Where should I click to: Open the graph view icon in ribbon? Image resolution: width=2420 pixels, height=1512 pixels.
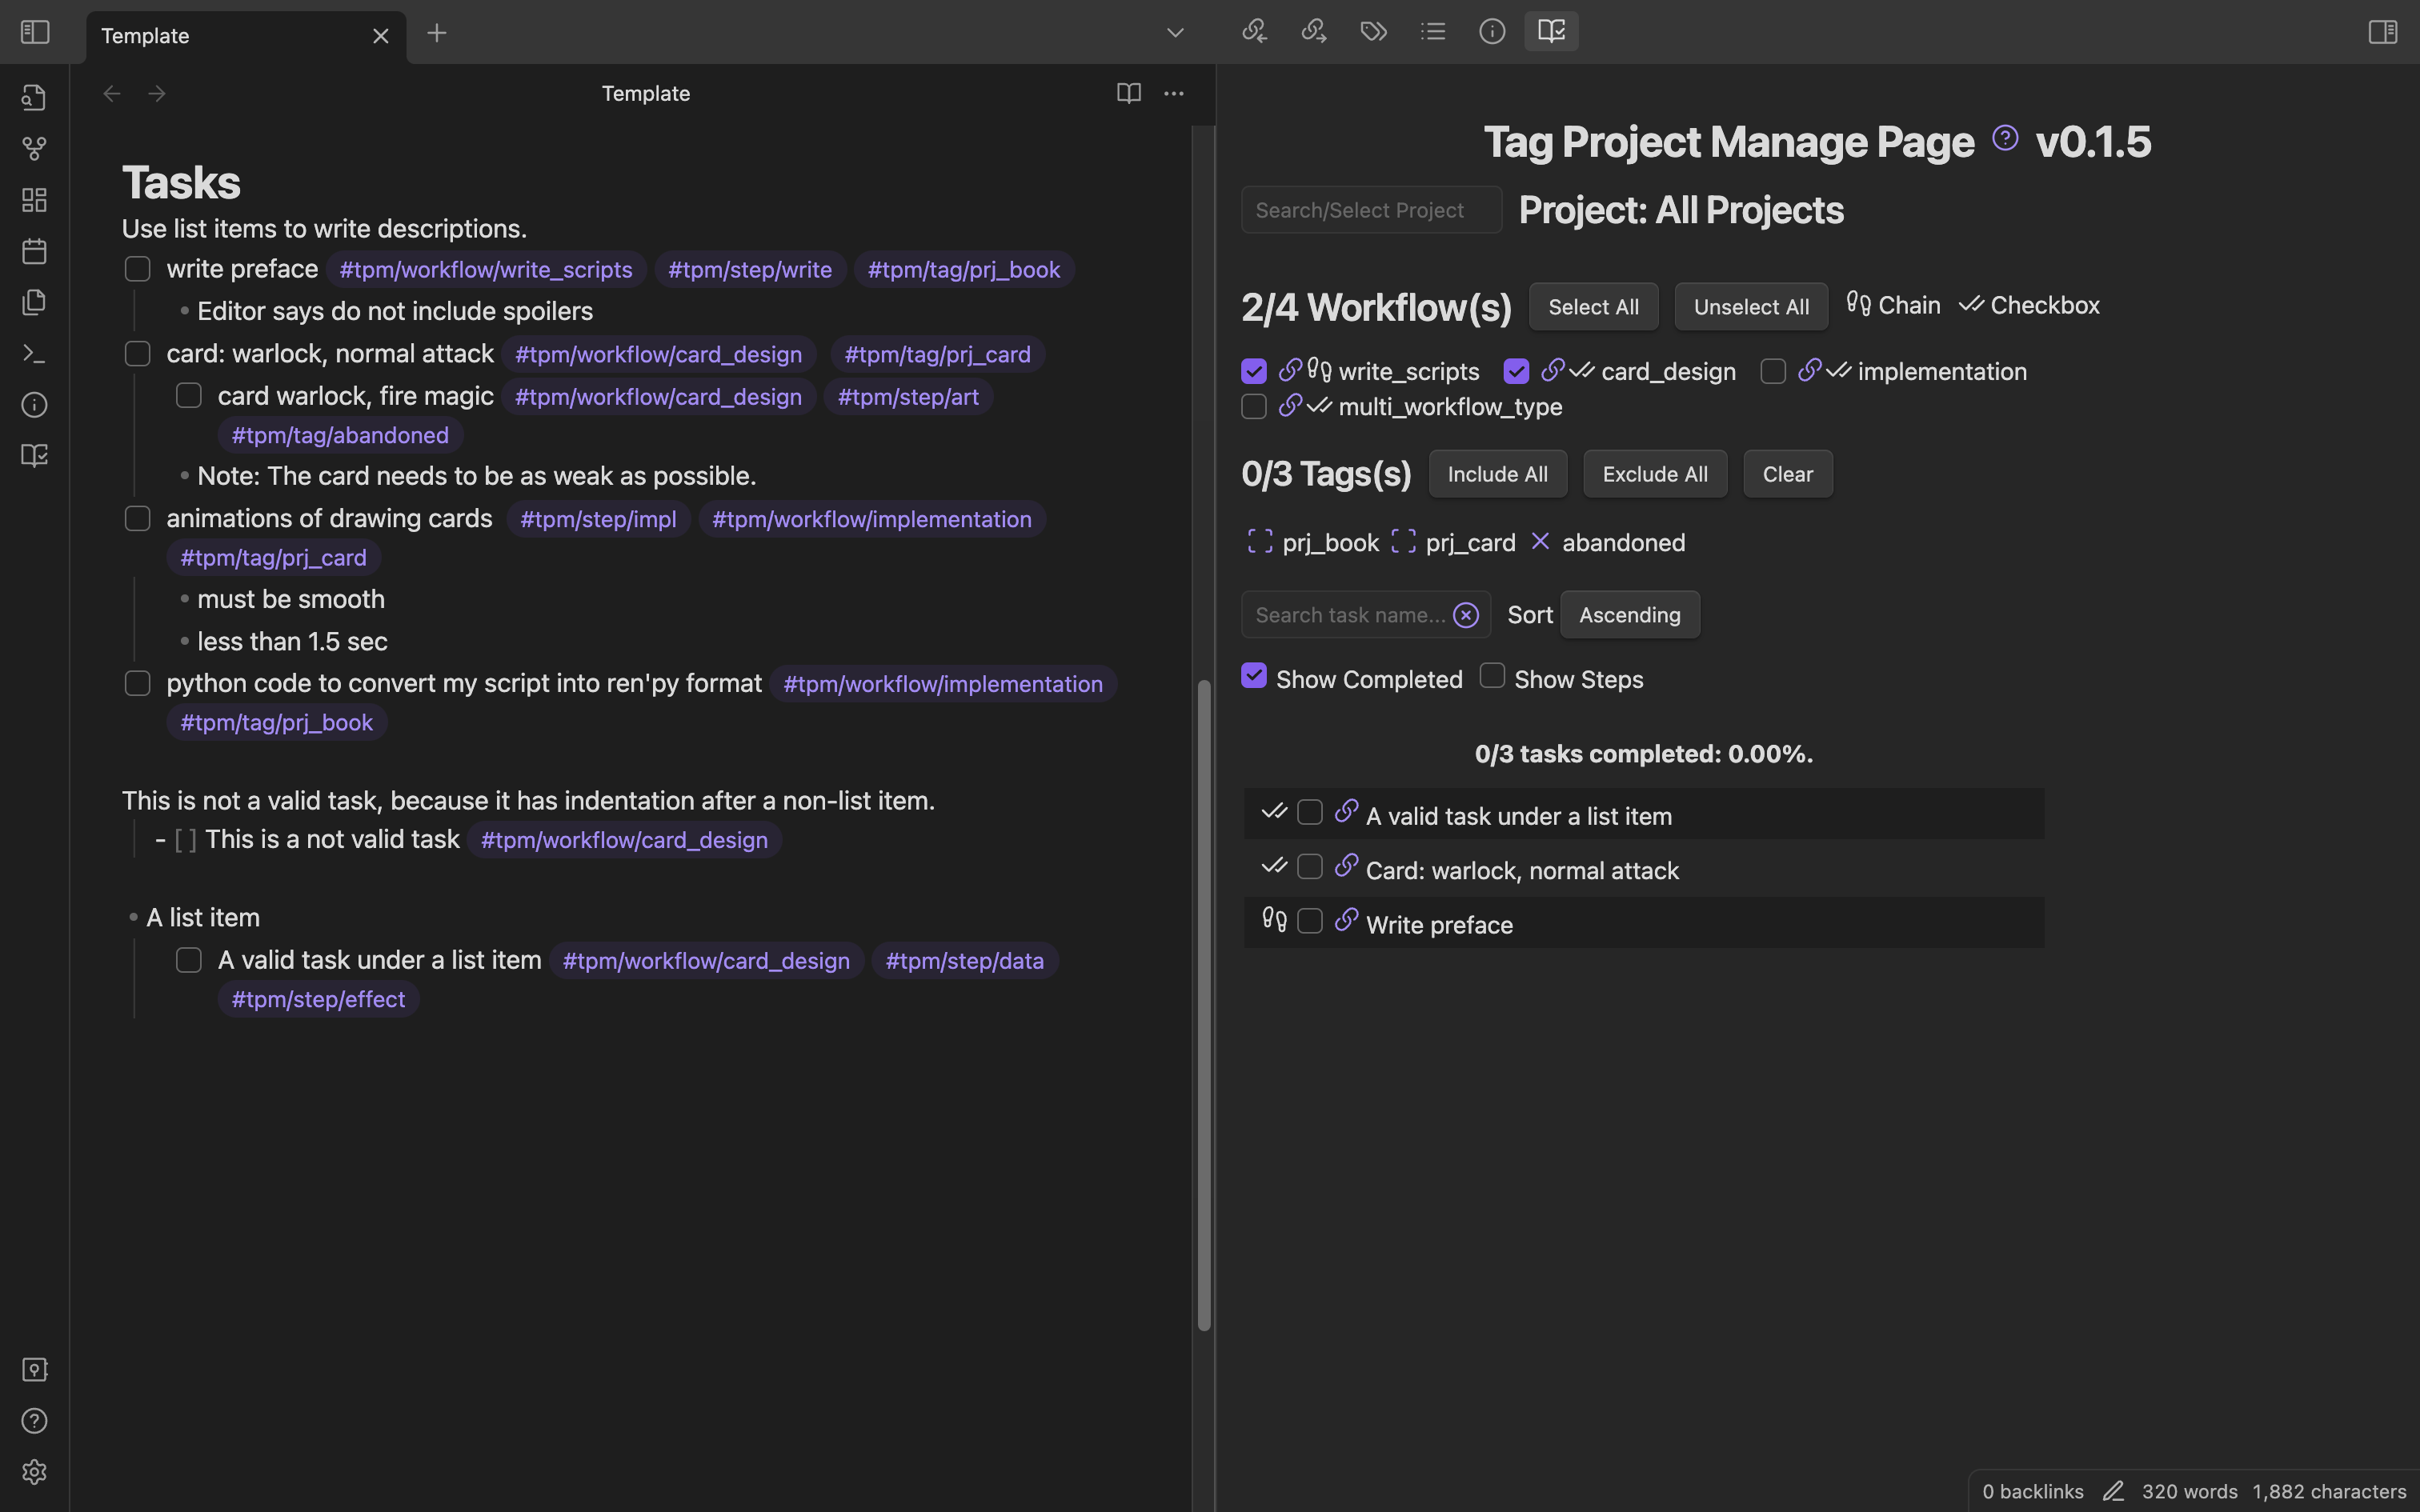pyautogui.click(x=34, y=149)
